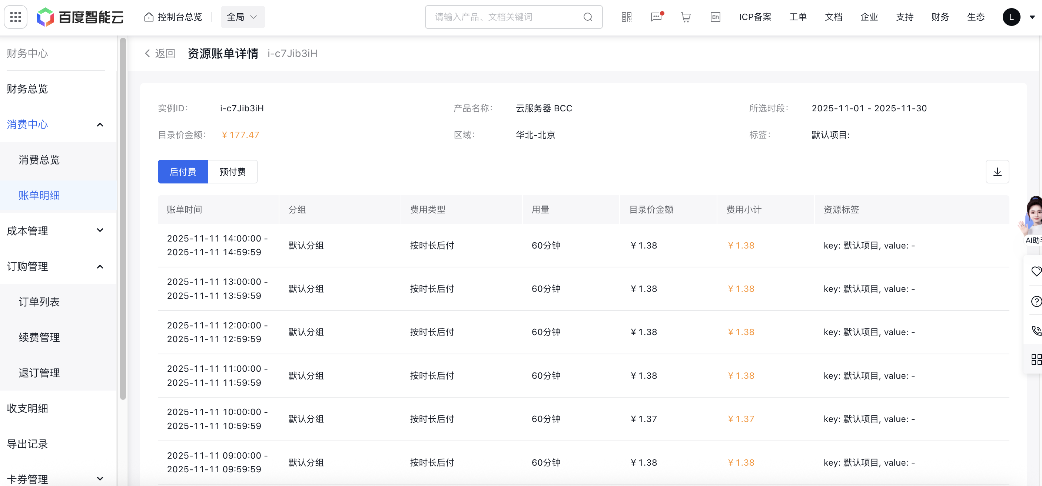Open 财务 in the top bar
This screenshot has width=1042, height=486.
[940, 17]
